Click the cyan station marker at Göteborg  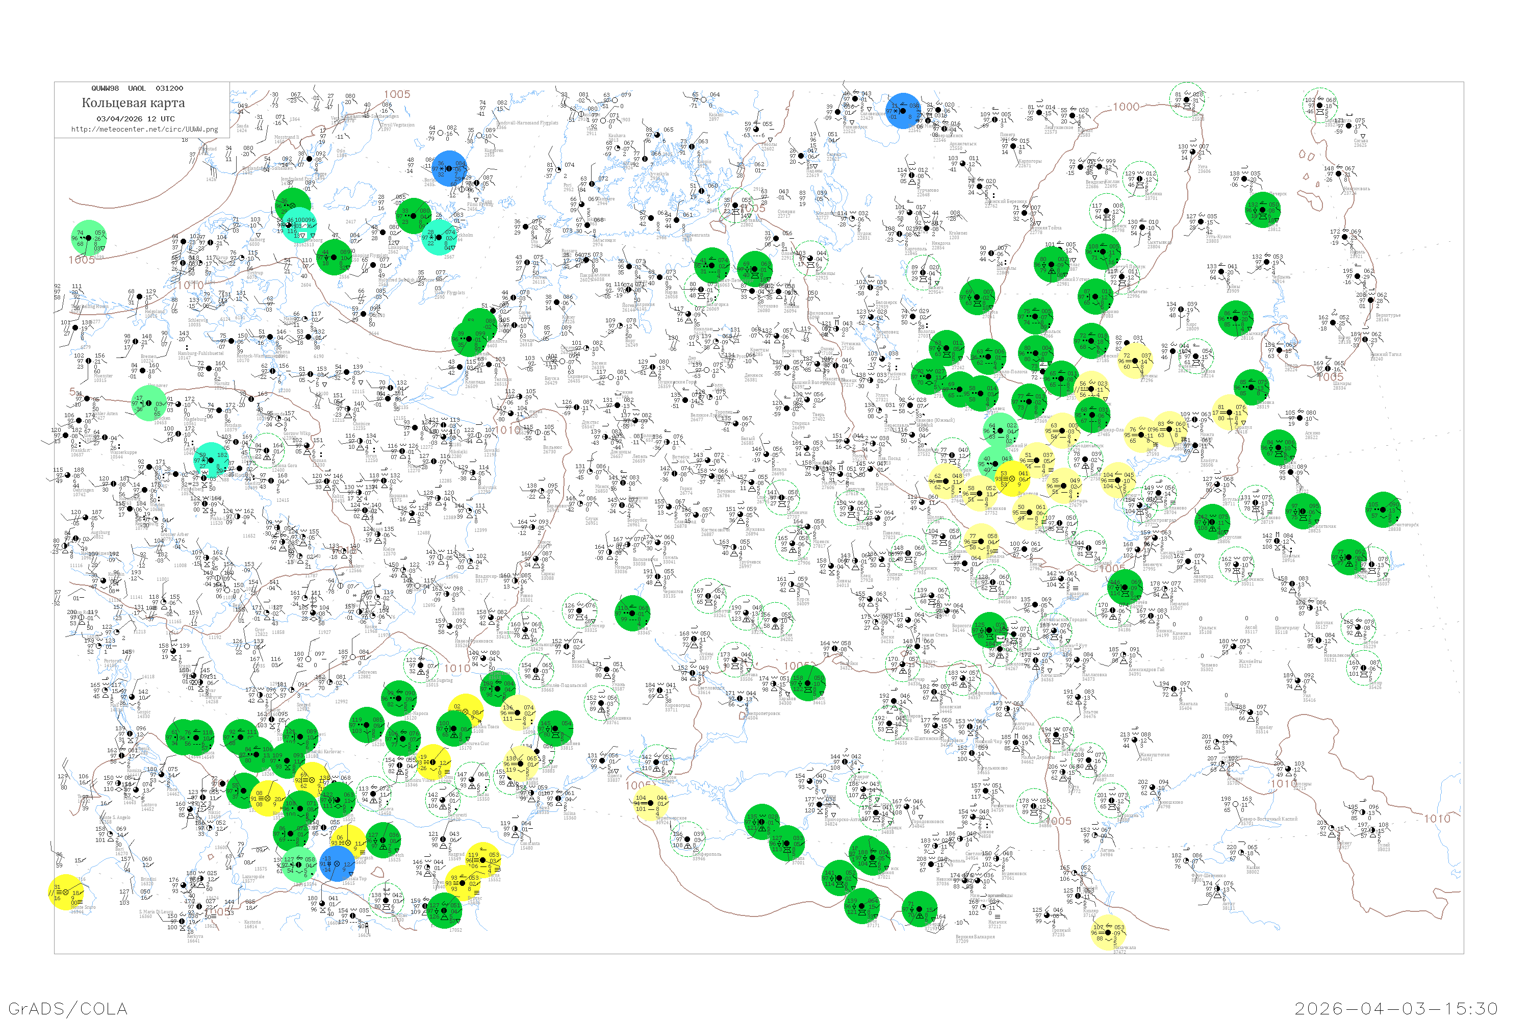(299, 226)
